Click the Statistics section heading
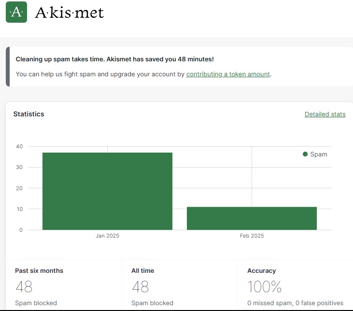Screen dimensions: 353x311 (x=28, y=114)
